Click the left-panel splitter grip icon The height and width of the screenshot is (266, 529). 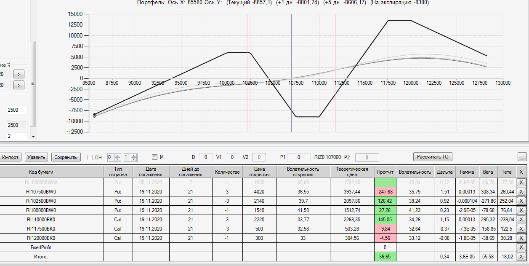pos(33,83)
